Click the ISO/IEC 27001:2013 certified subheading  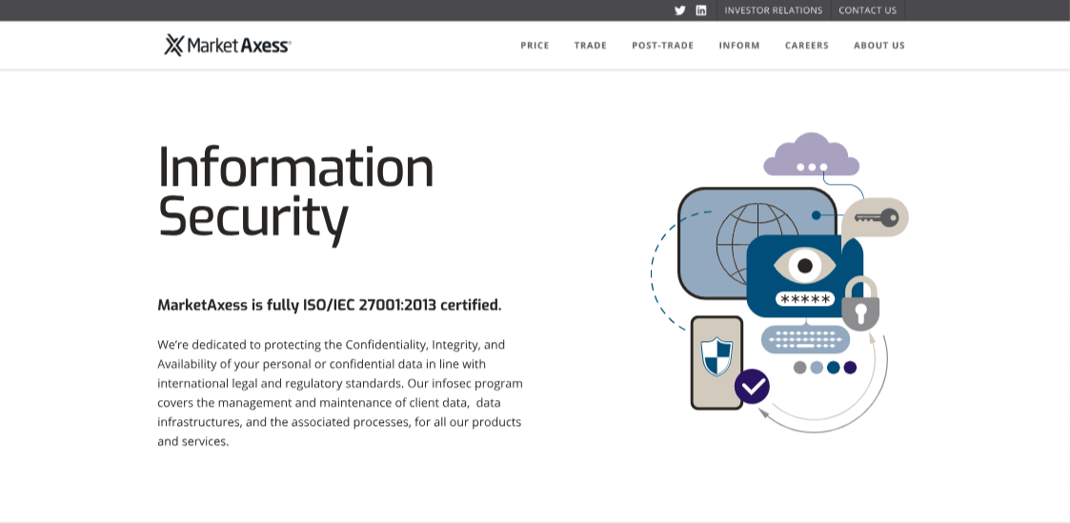(329, 305)
